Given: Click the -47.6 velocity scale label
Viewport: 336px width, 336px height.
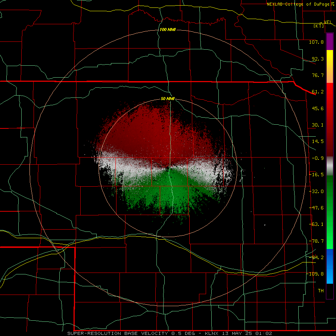Looking at the screenshot, I should point(316,208).
